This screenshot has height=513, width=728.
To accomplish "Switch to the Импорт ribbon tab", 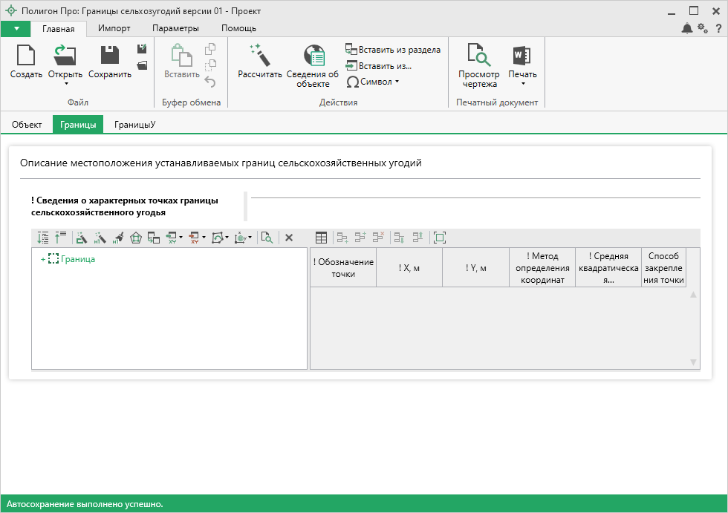I will click(x=114, y=28).
